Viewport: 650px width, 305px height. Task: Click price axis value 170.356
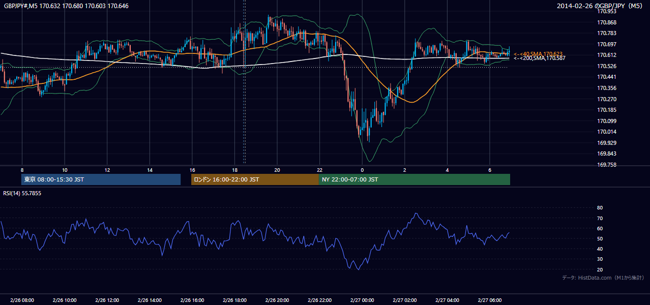pyautogui.click(x=607, y=88)
